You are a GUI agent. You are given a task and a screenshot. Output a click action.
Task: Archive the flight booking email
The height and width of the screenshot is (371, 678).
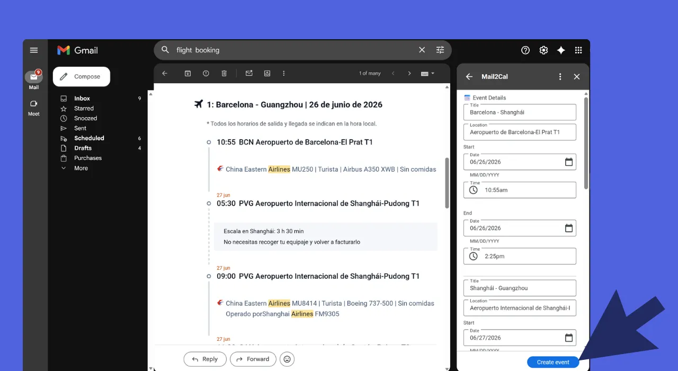click(188, 73)
